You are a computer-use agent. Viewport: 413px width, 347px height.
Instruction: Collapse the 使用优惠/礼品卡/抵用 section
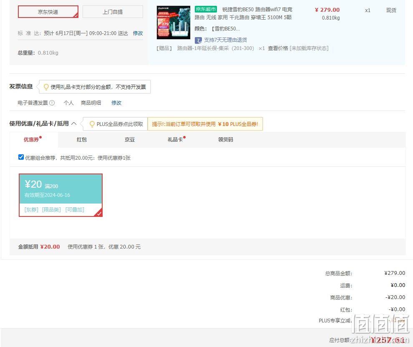74,123
